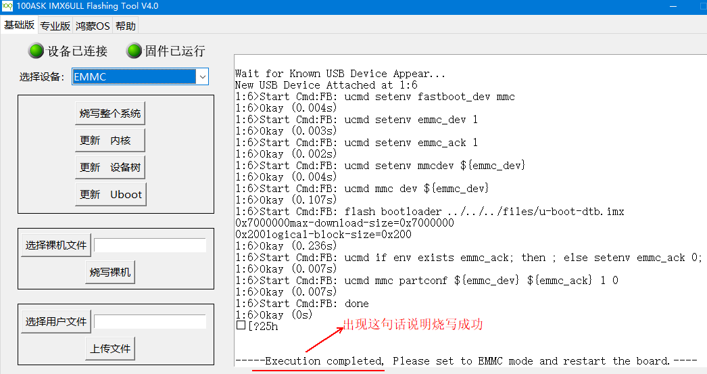
Task: Click the 选择裸机文件 button
Action: (x=56, y=245)
